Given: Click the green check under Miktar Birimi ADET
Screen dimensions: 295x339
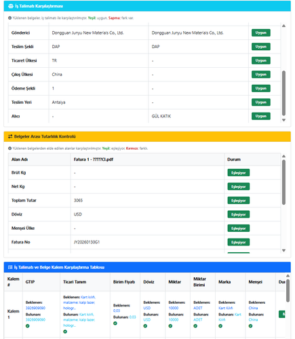Looking at the screenshot, I should 195,326.
